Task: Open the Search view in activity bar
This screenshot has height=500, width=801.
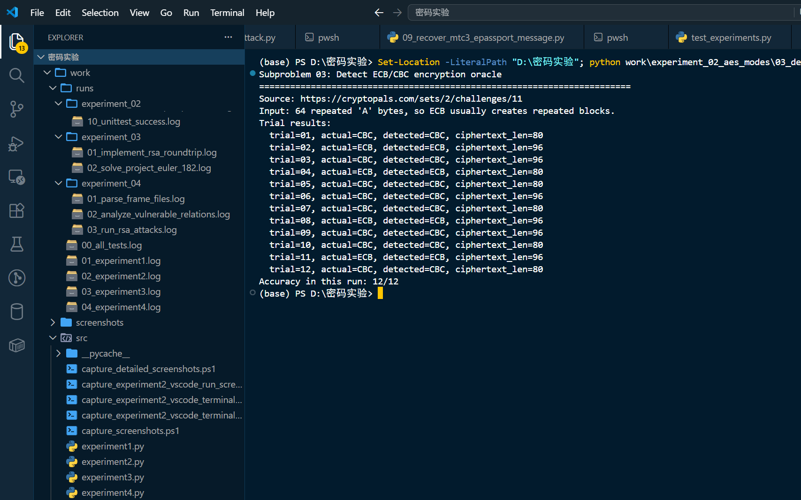Action: (x=17, y=75)
